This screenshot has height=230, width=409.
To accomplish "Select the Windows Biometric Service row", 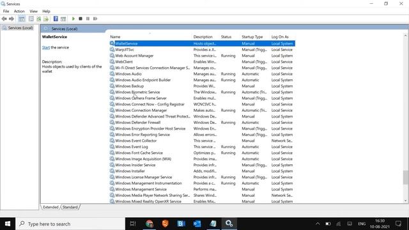I will 202,92.
